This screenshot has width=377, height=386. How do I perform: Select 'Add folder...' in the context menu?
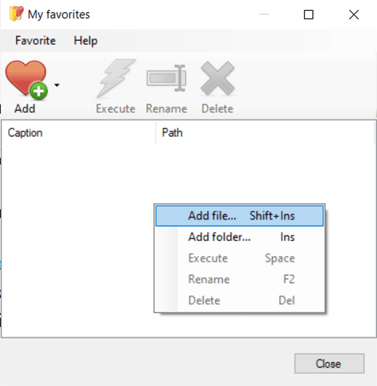(239, 237)
